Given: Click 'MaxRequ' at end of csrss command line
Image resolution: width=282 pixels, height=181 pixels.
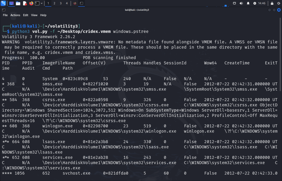Looking at the screenshot, I should 269,115.
